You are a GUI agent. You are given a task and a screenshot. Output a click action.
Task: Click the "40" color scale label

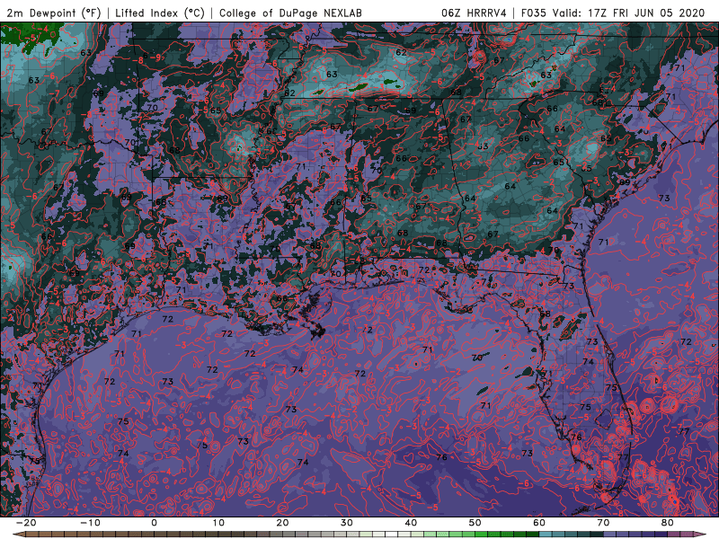[x=411, y=523]
